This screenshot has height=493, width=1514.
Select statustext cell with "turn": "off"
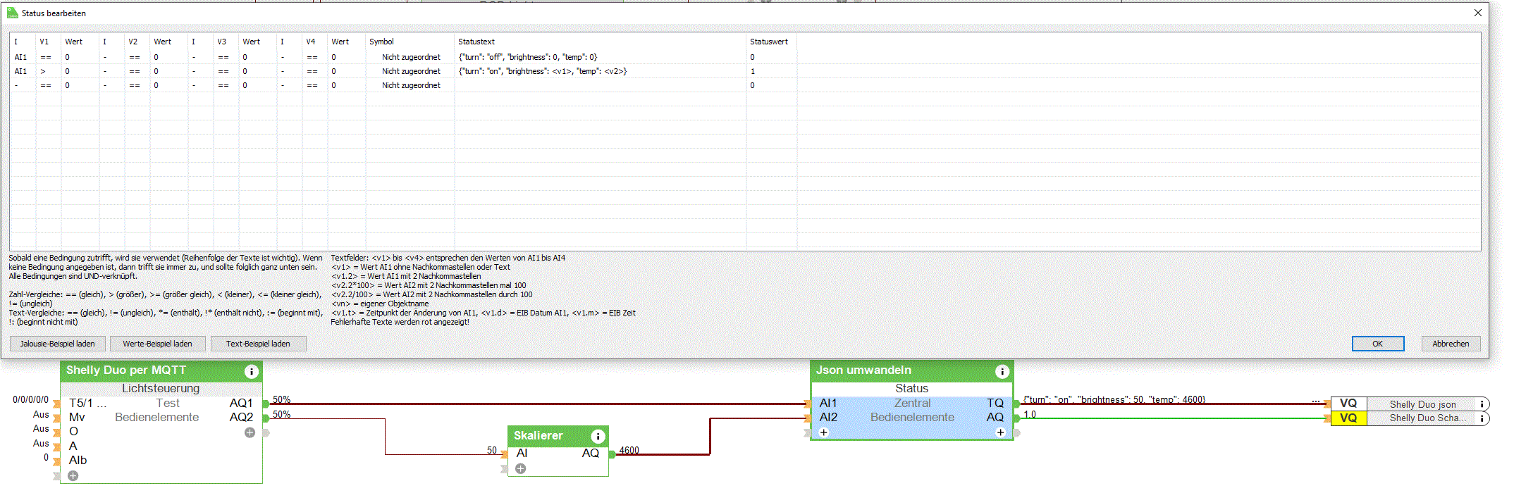(600, 57)
